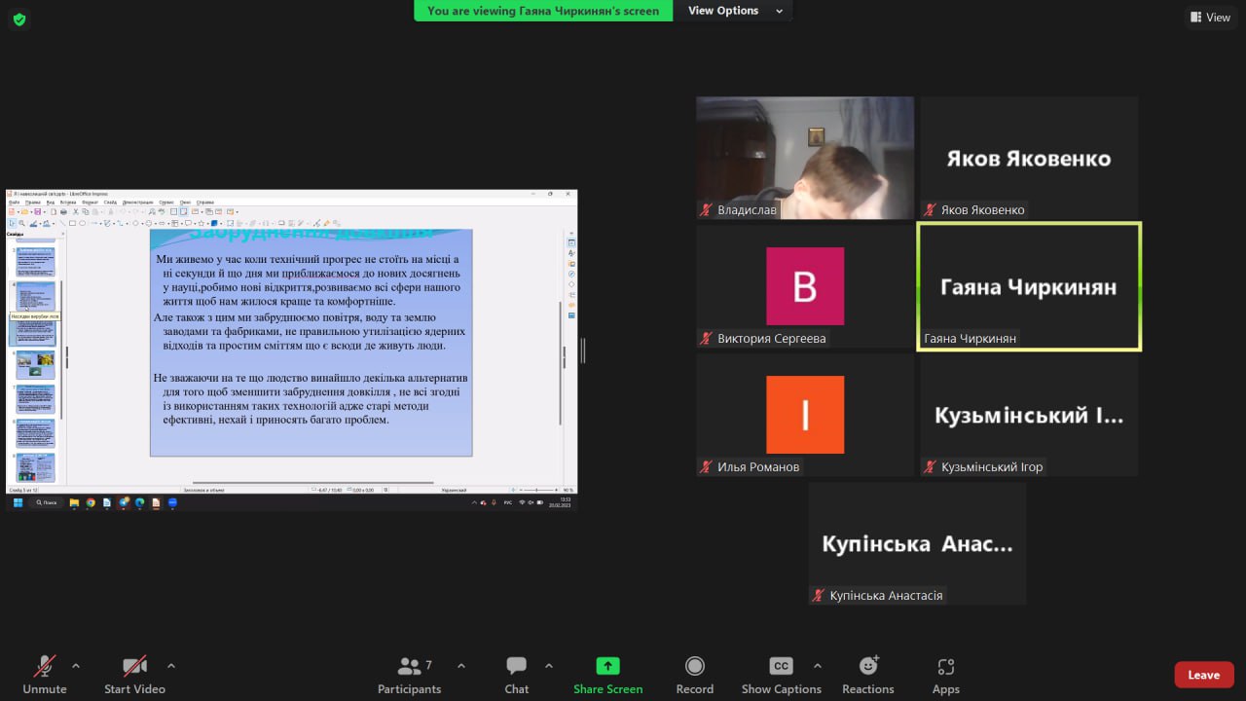Viewport: 1246px width, 701px height.
Task: Open the Zoom Apps panel
Action: (x=946, y=675)
